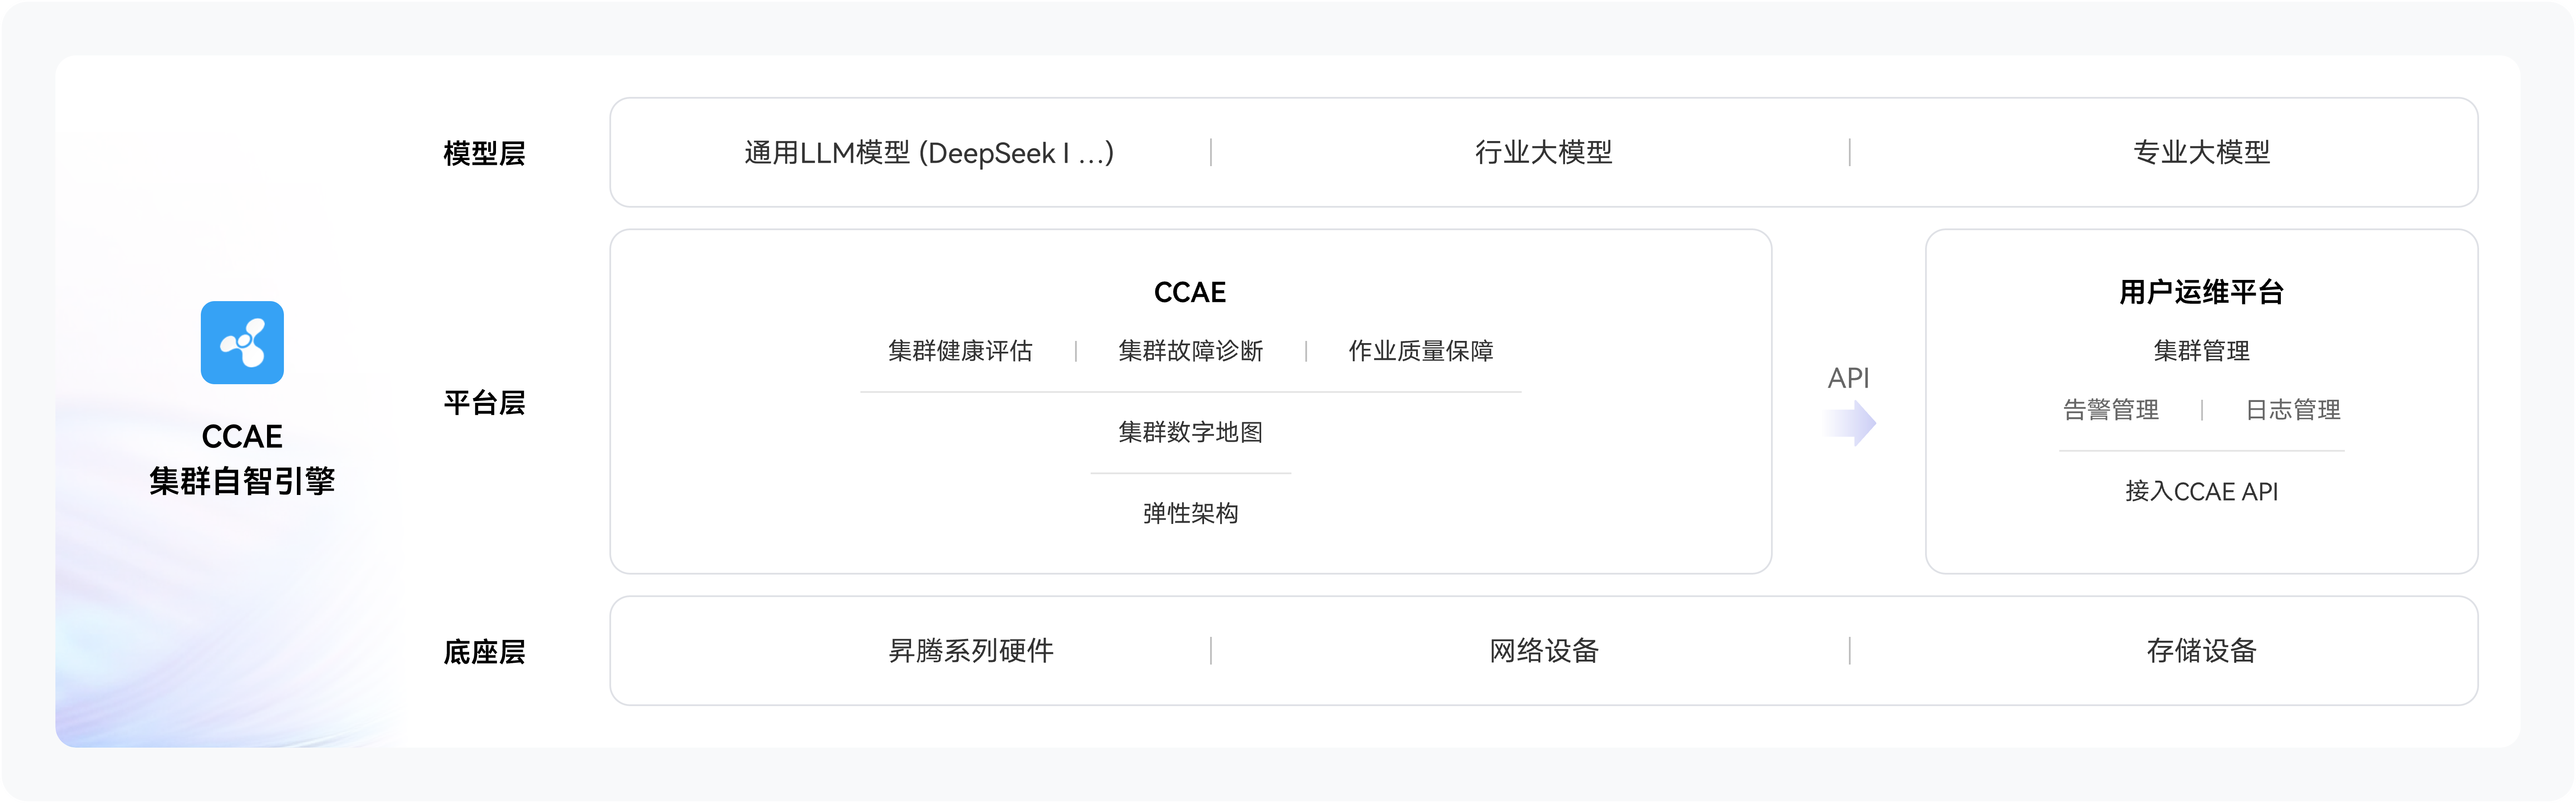Screen dimensions: 2576x803
Task: Click the 弹性架构 entry
Action: (1190, 513)
